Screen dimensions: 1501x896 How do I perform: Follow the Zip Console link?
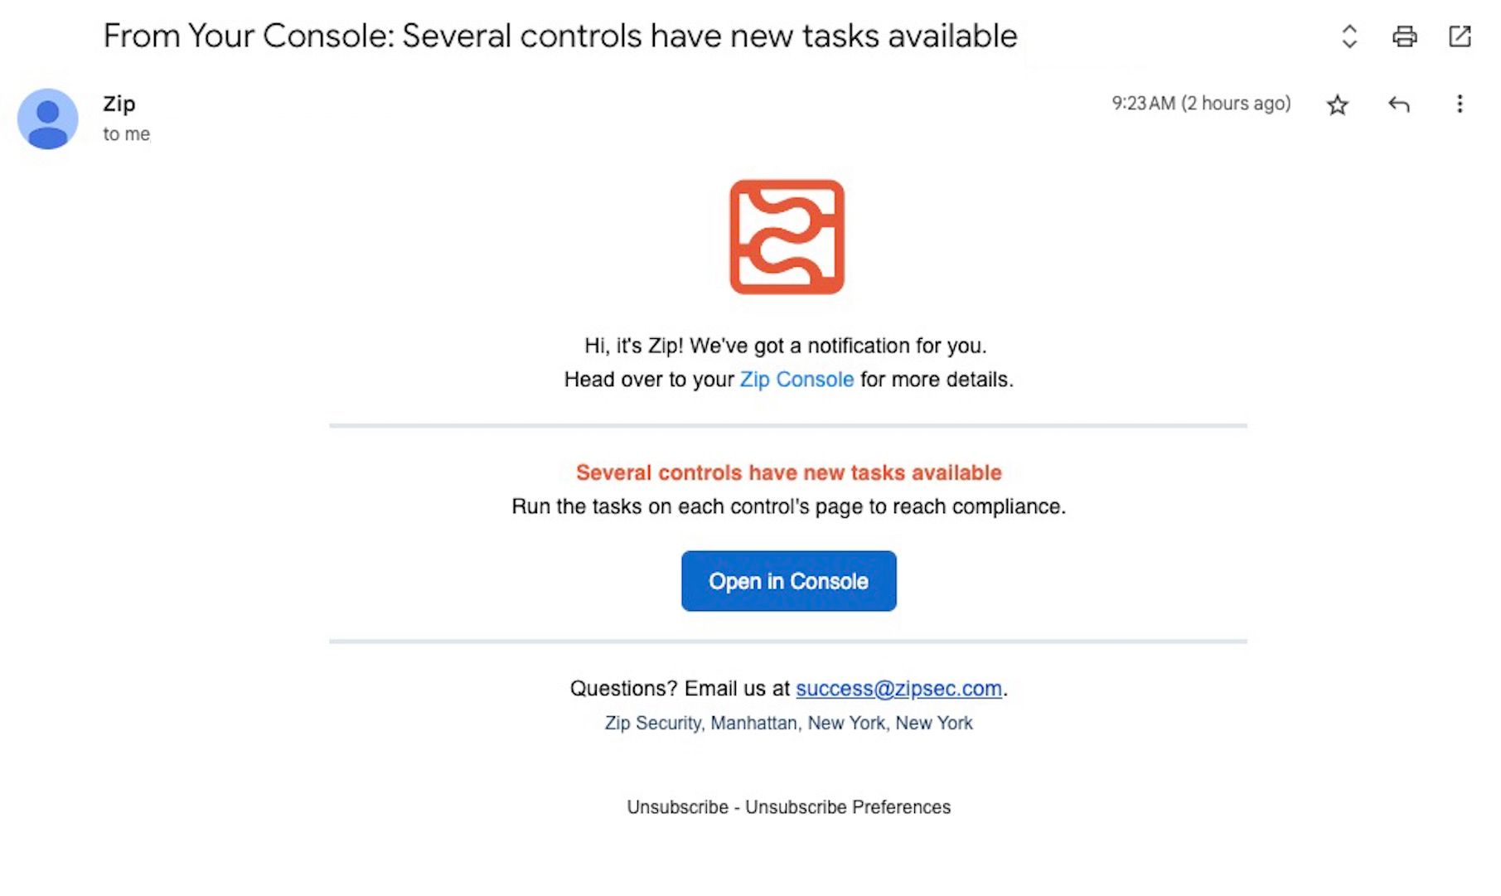click(x=796, y=380)
